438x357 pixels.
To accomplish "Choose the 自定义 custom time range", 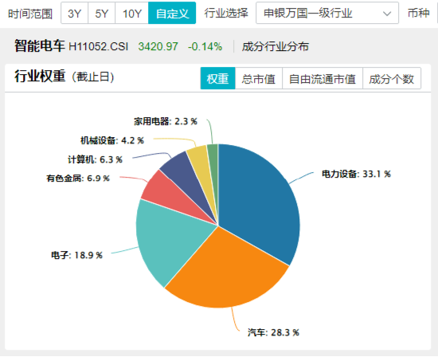I will (x=172, y=13).
